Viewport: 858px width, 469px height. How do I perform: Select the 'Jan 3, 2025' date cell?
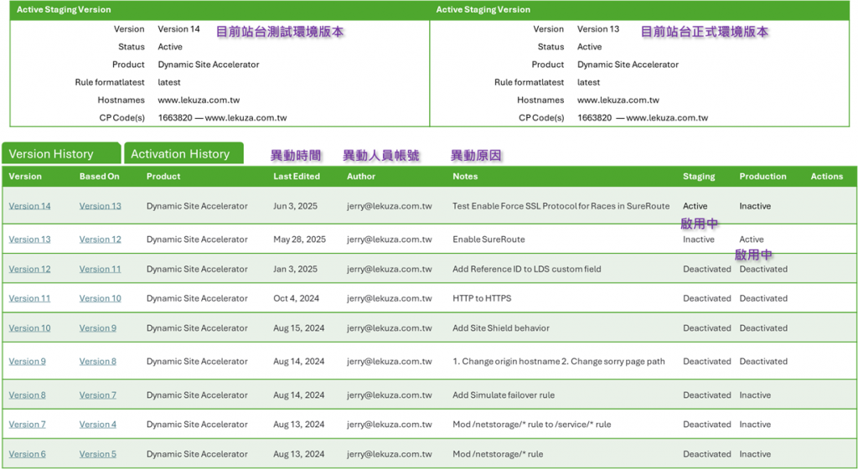coord(296,269)
